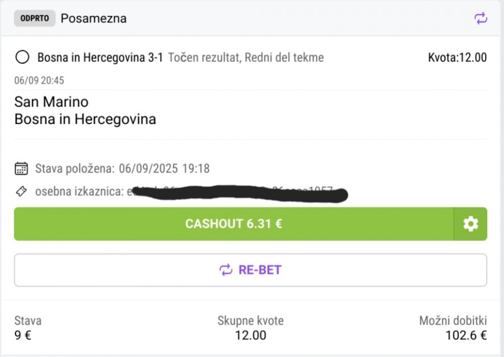Click the redacted osebna izkaznica ID
The width and height of the screenshot is (504, 357).
pos(236,192)
